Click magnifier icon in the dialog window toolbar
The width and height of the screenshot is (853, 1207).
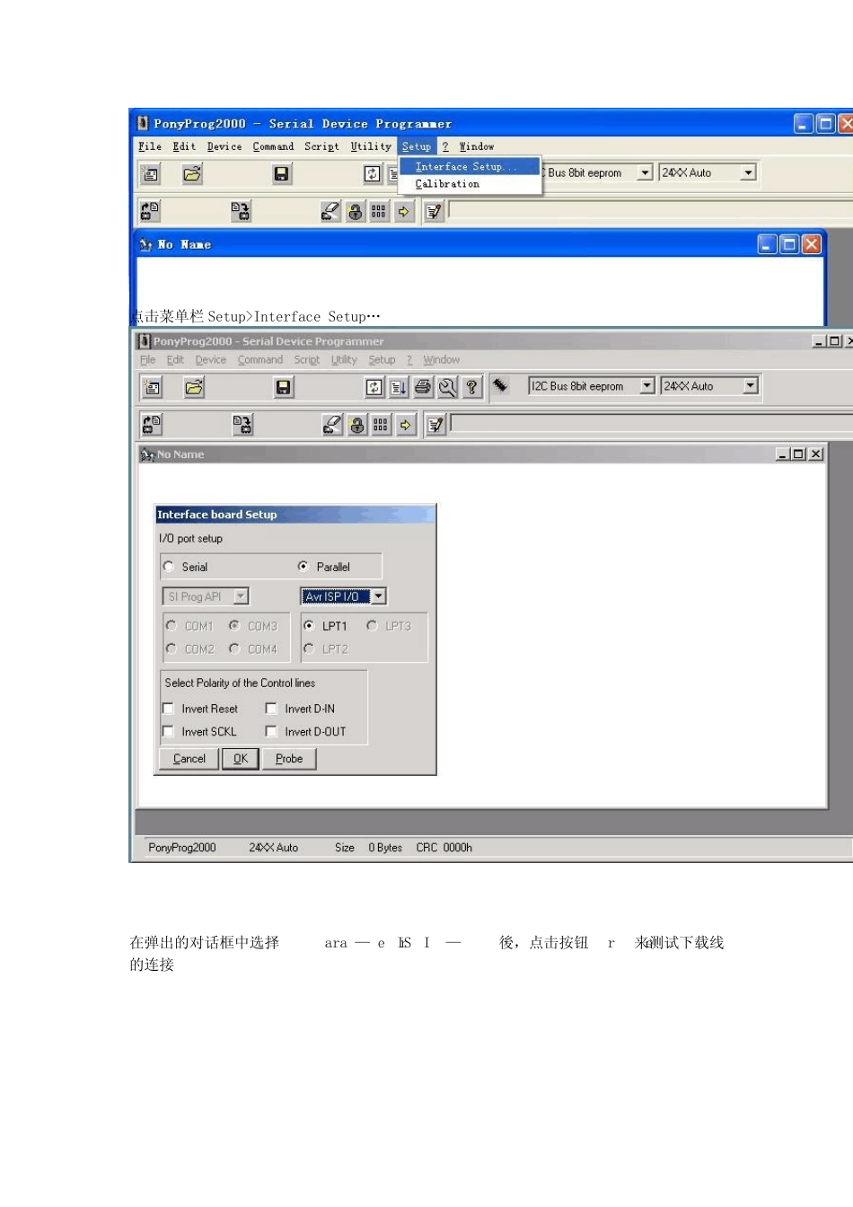(x=447, y=387)
